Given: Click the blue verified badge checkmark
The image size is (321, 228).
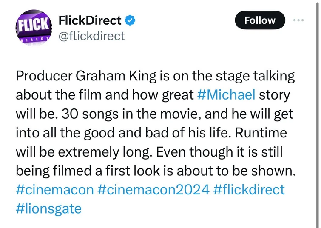Looking at the screenshot, I should (132, 20).
